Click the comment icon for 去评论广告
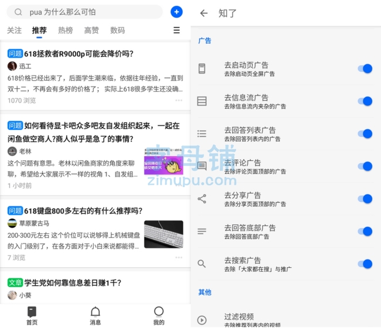This screenshot has width=381, height=328. (x=202, y=166)
